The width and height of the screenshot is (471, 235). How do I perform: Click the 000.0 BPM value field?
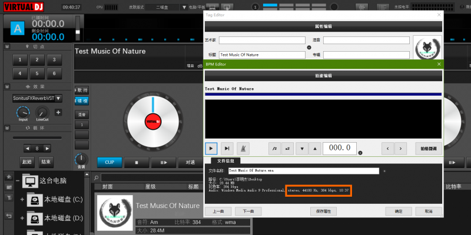click(x=340, y=148)
